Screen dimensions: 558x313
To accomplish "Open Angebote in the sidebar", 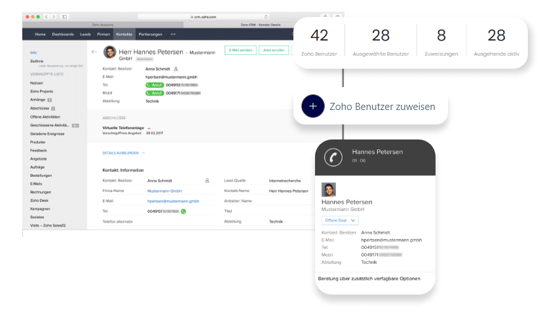I will coord(39,159).
